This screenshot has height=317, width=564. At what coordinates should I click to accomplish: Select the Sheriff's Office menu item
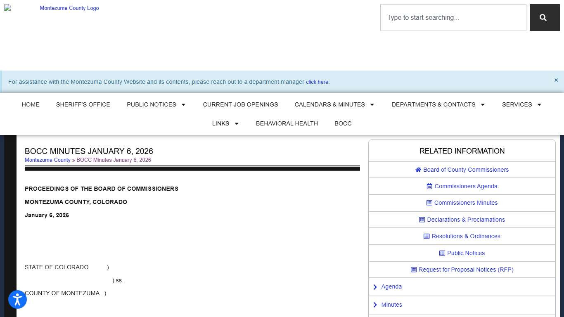click(83, 104)
